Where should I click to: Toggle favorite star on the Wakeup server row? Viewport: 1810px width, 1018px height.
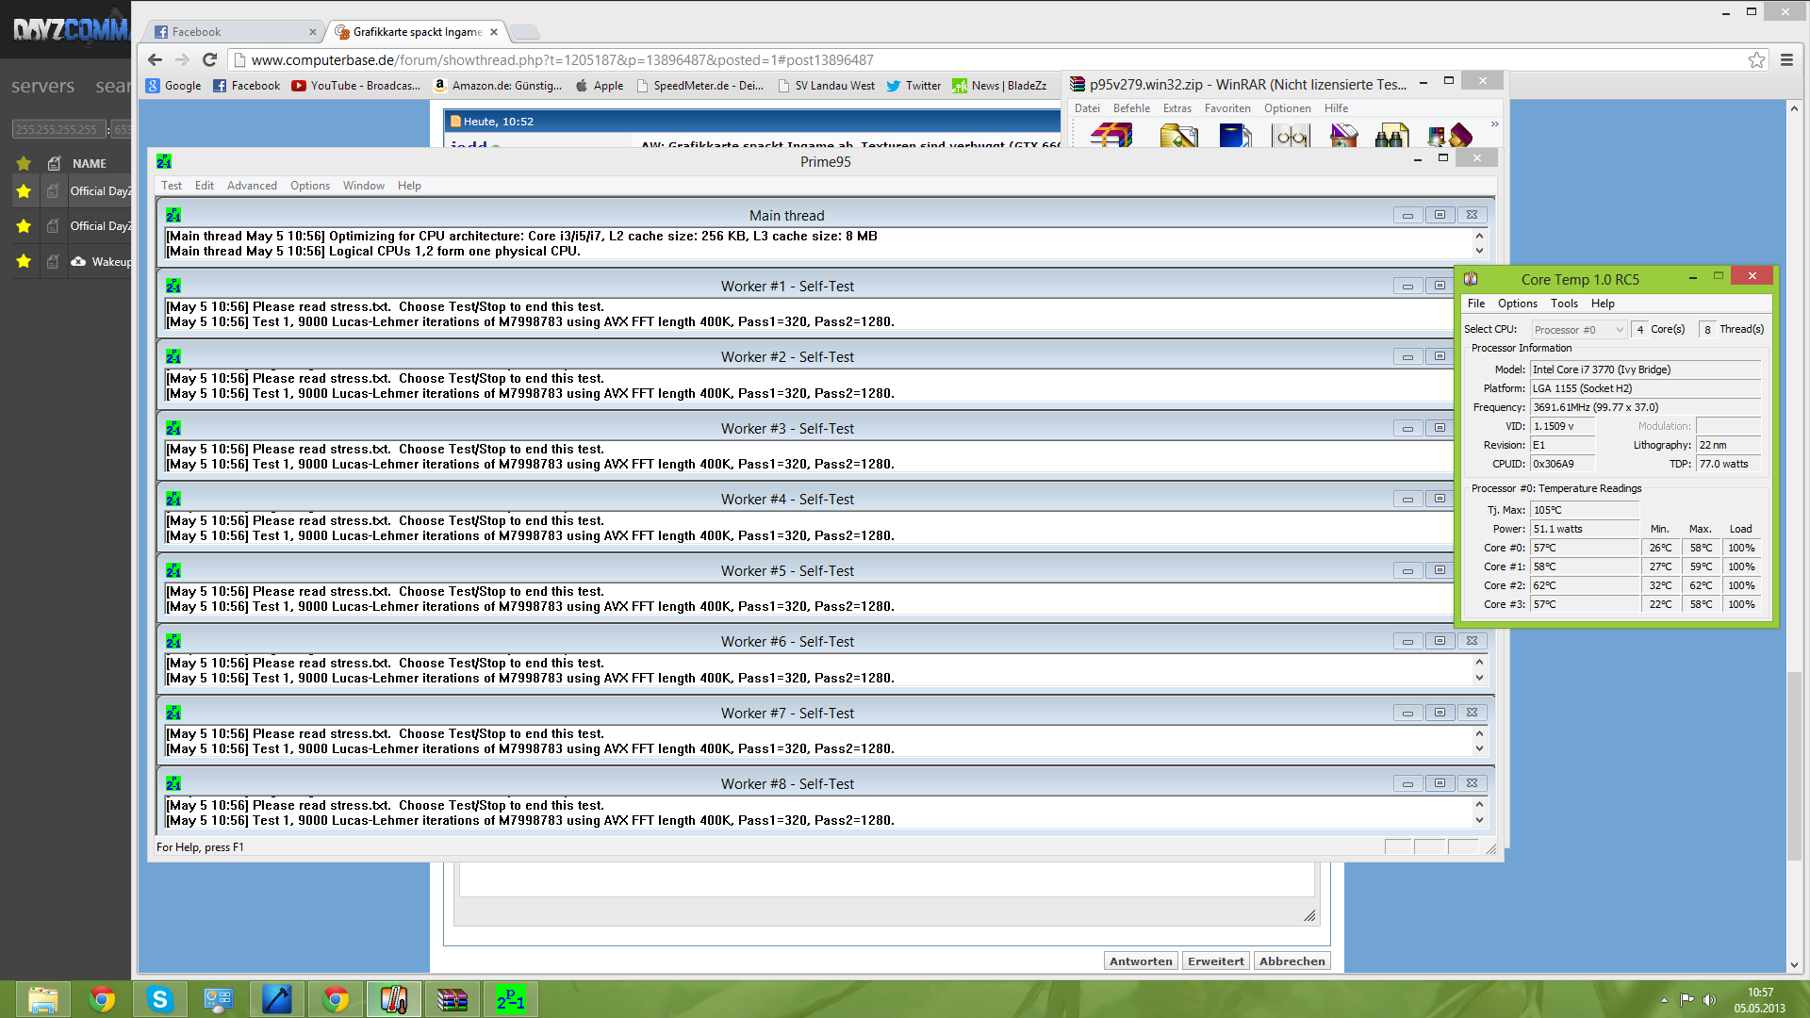coord(24,261)
